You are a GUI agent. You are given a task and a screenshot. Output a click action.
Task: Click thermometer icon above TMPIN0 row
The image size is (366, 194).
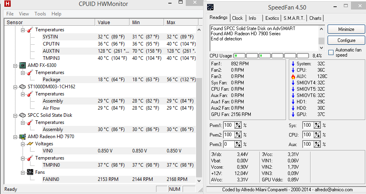click(30, 158)
